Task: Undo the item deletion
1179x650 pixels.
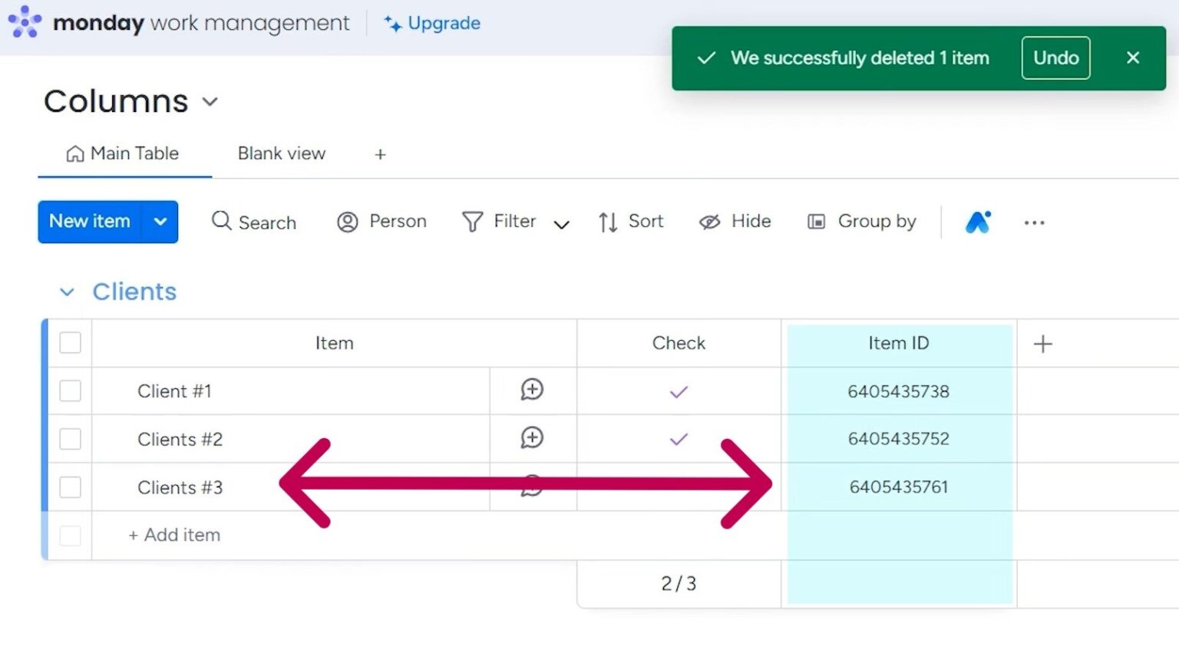Action: coord(1055,58)
